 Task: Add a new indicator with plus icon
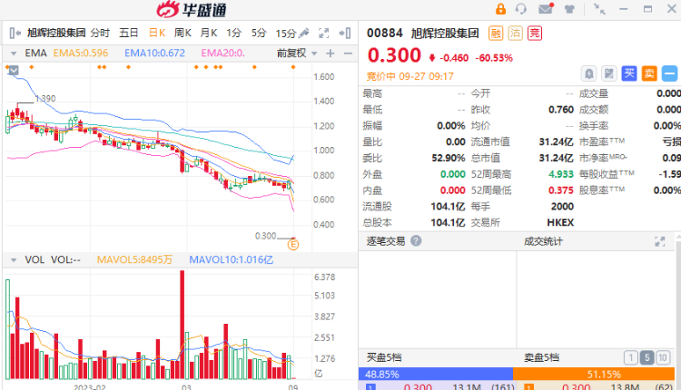(331, 54)
